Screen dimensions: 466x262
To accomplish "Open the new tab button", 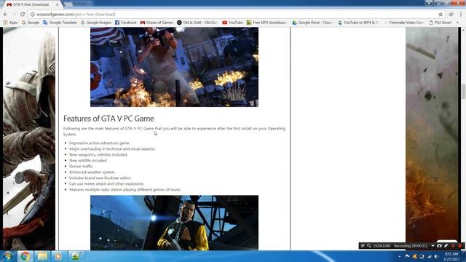I will [x=68, y=4].
